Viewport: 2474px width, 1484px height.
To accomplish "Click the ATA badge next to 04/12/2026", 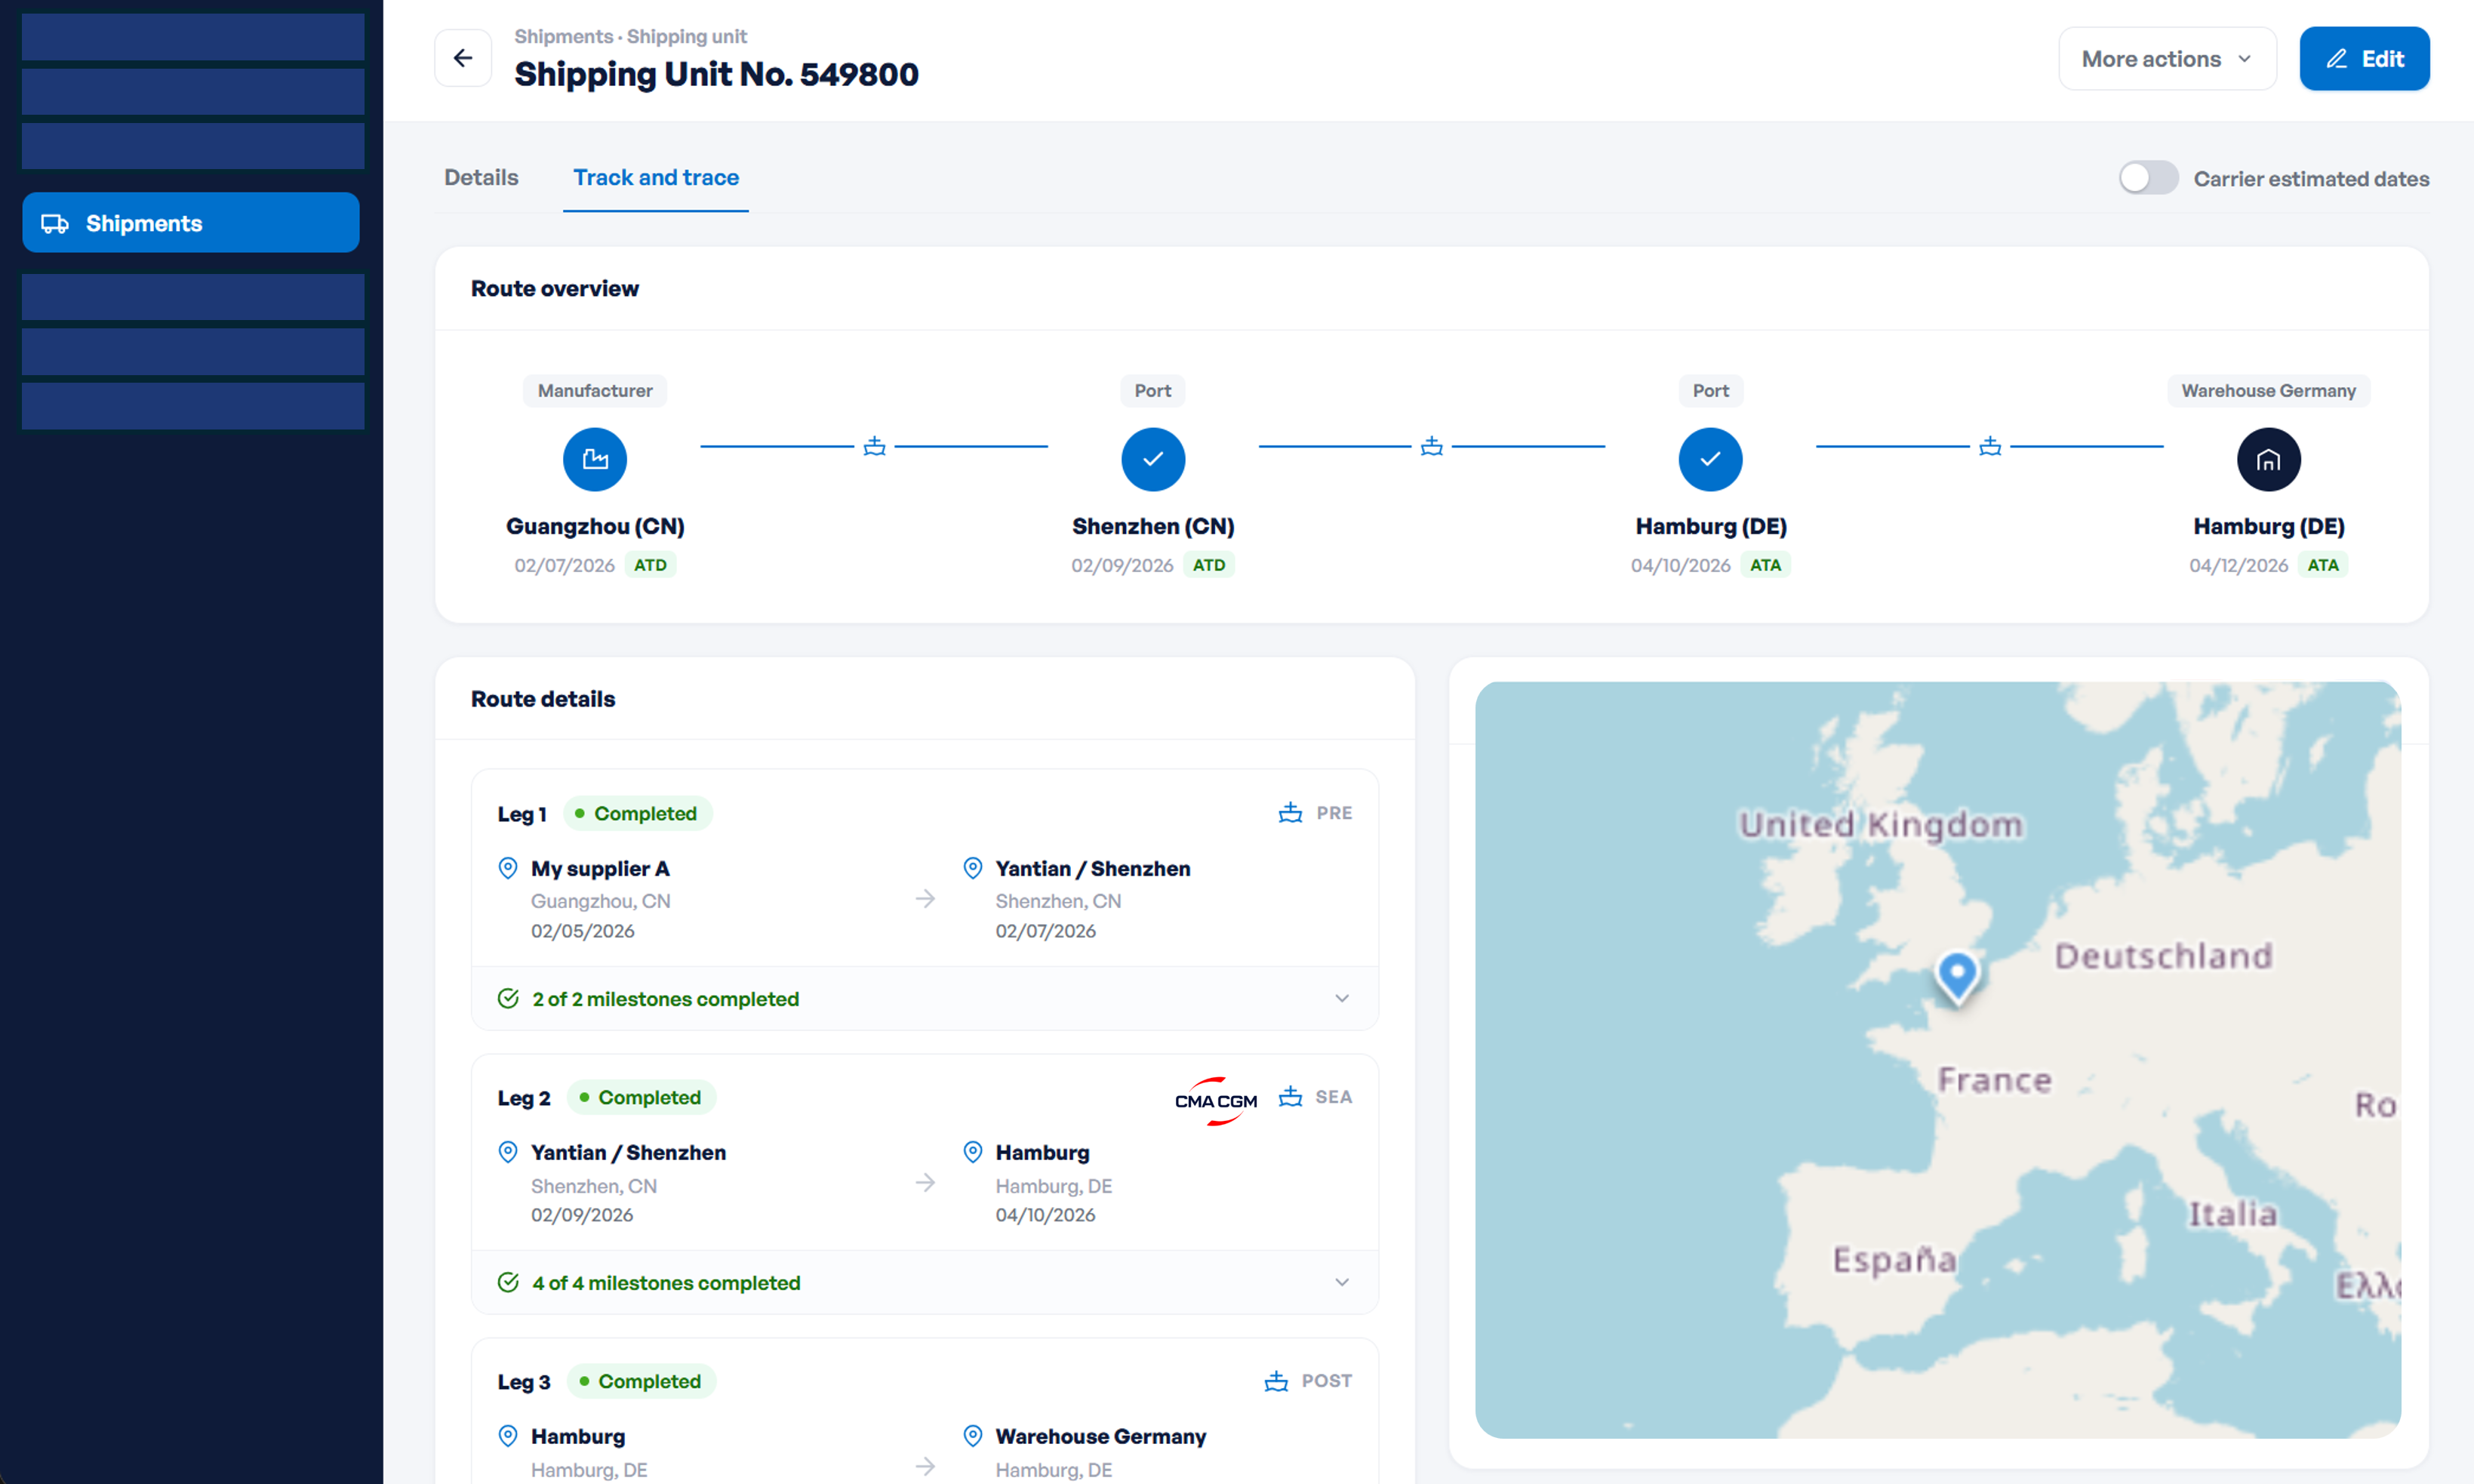I will coord(2323,565).
